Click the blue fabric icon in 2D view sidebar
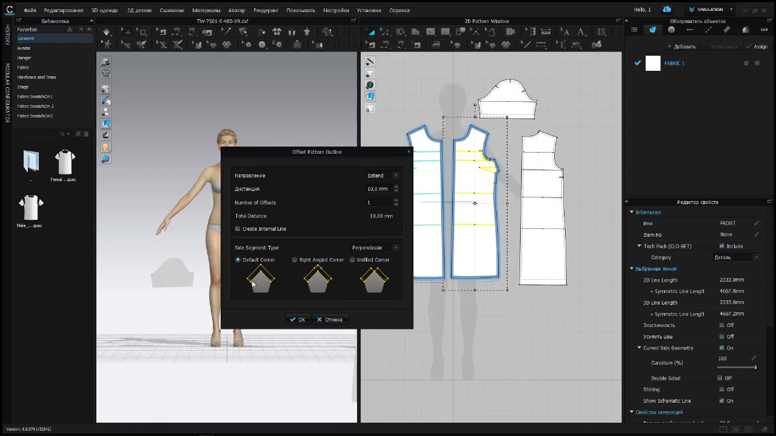The height and width of the screenshot is (436, 776). [370, 96]
